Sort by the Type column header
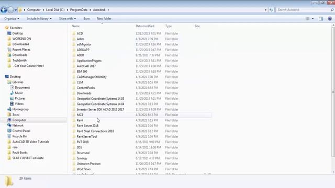This screenshot has width=335, height=188. click(169, 26)
